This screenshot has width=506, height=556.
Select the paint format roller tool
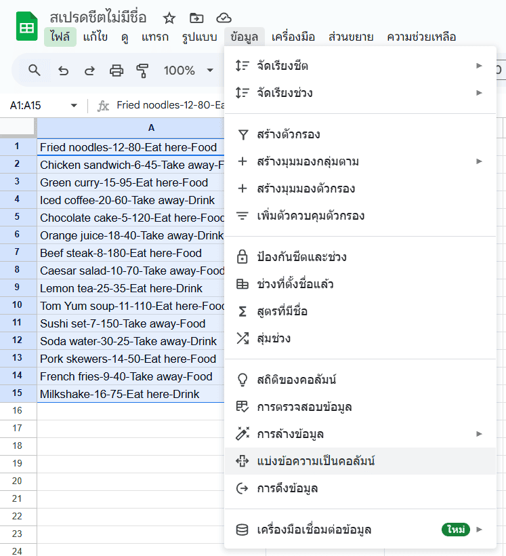coord(142,71)
